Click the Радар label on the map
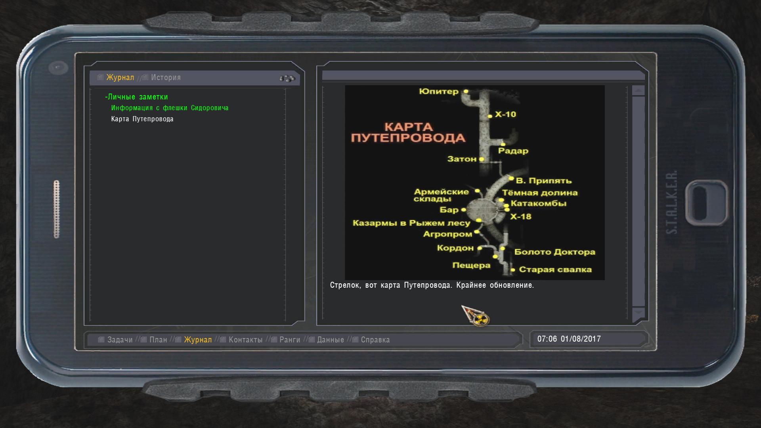This screenshot has height=428, width=761. (x=513, y=151)
